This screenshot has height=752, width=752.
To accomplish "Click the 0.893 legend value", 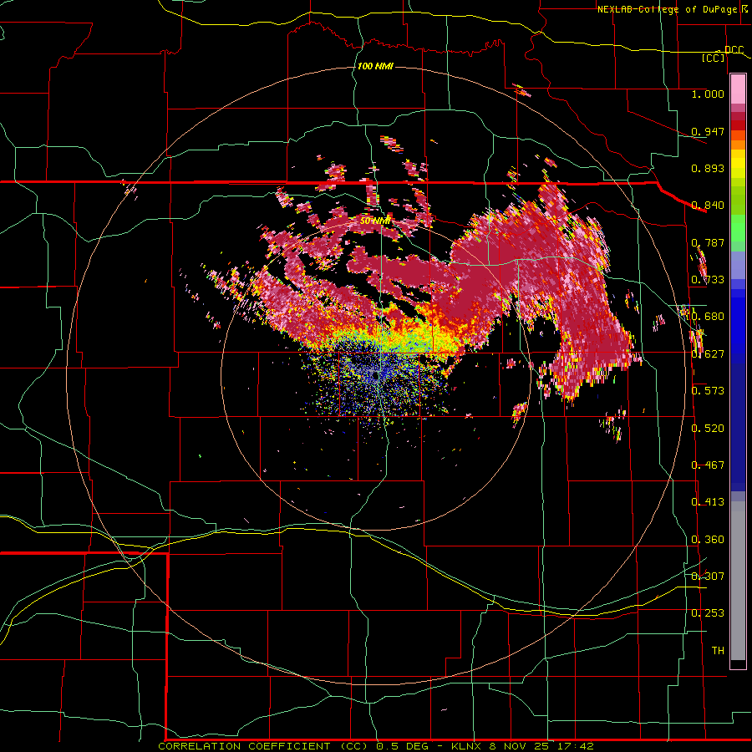I will 708,168.
